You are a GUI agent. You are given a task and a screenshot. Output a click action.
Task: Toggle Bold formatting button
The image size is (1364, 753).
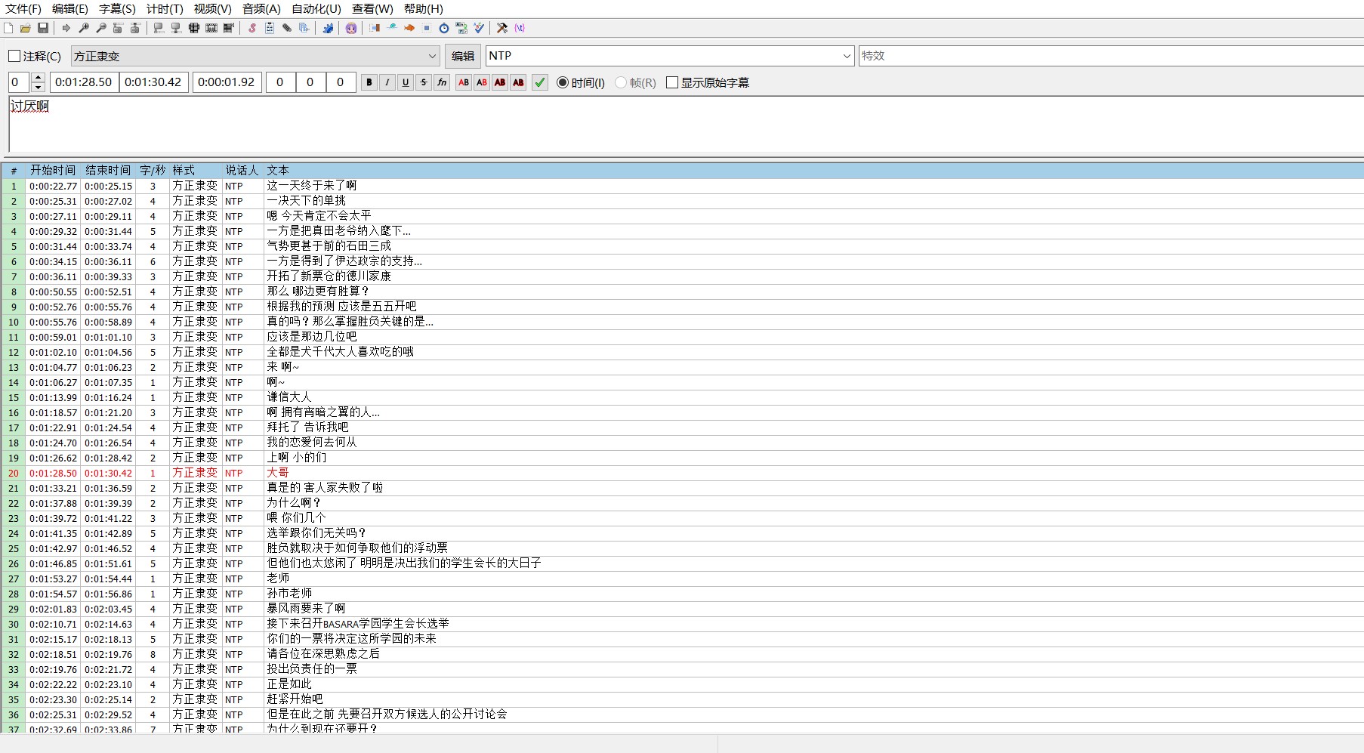click(369, 82)
